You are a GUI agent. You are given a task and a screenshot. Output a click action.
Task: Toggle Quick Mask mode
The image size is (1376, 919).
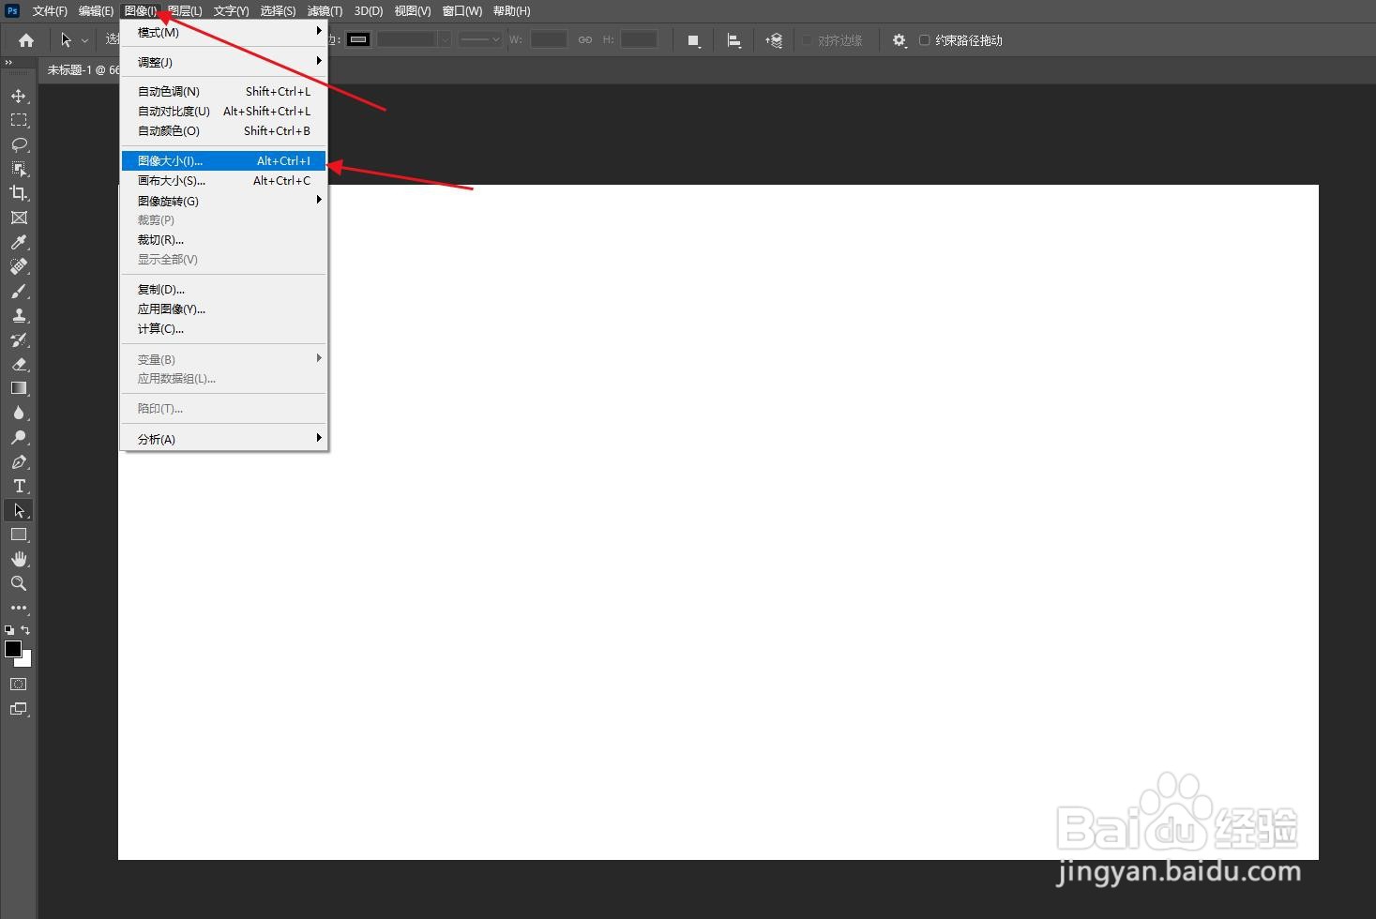tap(19, 685)
